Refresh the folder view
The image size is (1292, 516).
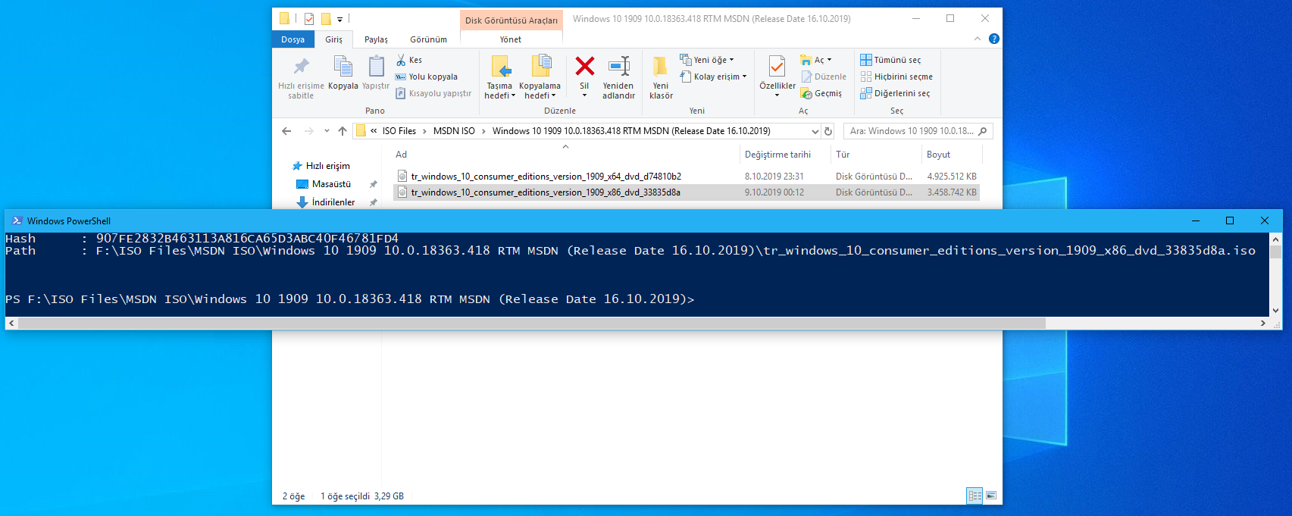pos(828,131)
